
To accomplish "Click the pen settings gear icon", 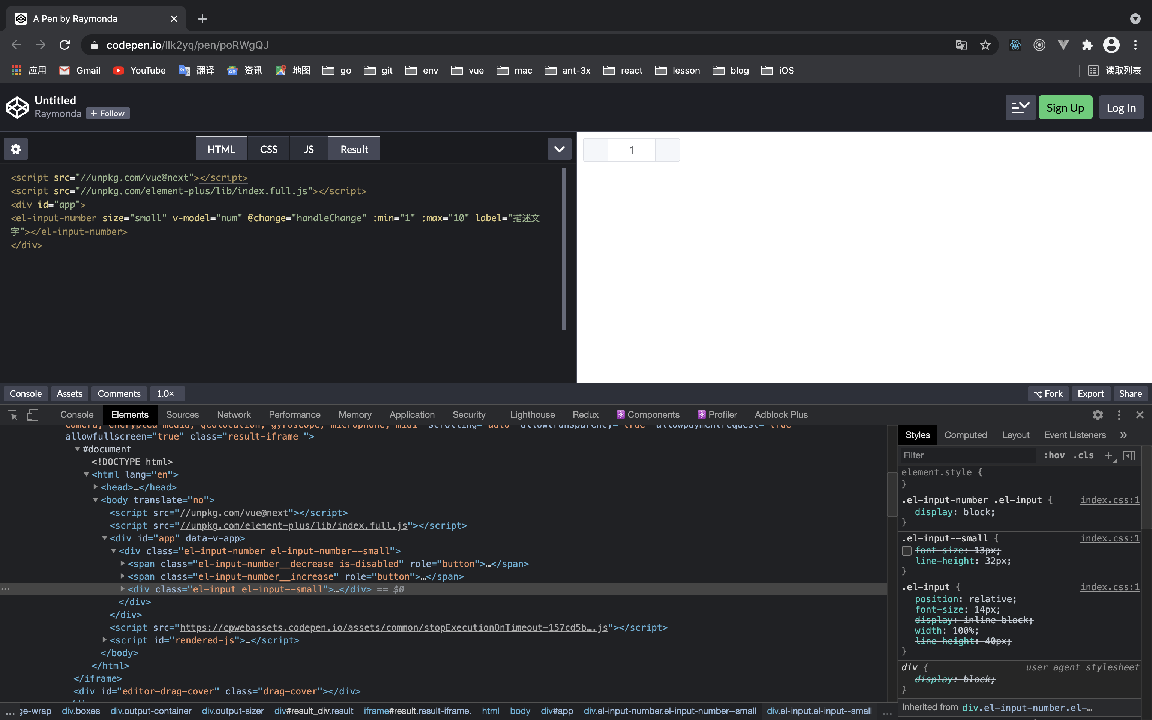I will [16, 150].
